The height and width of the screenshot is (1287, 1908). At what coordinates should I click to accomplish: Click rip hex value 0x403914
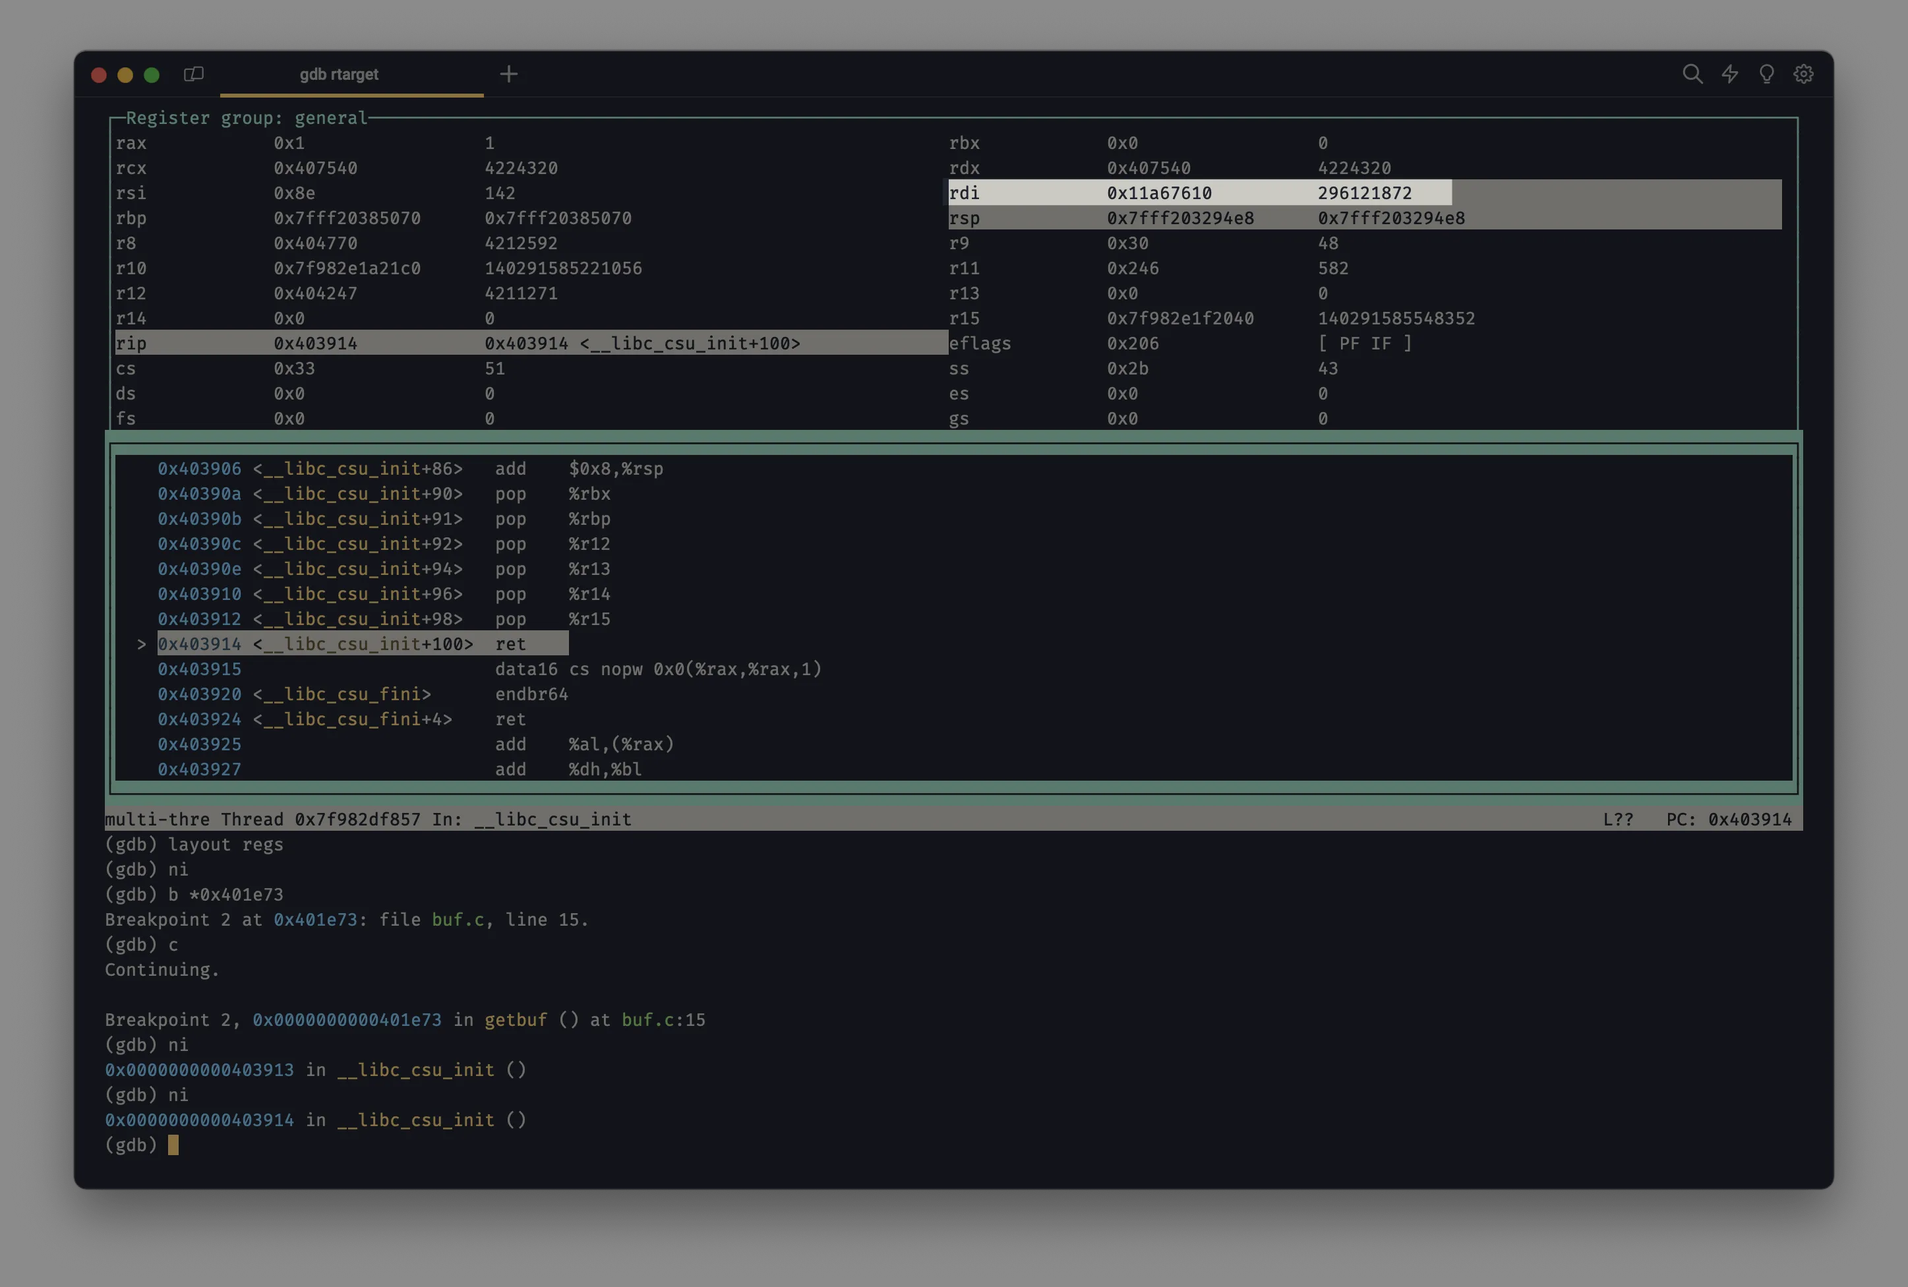click(315, 343)
